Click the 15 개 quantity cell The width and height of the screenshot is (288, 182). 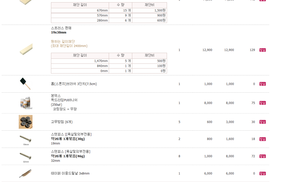pyautogui.click(x=120, y=10)
